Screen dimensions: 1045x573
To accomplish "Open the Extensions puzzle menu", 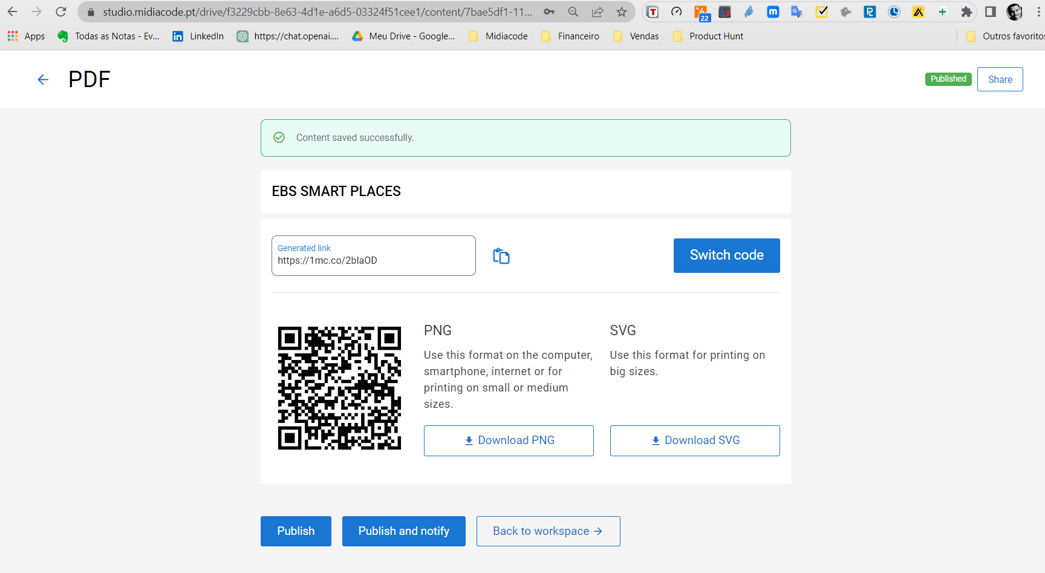I will [x=966, y=11].
